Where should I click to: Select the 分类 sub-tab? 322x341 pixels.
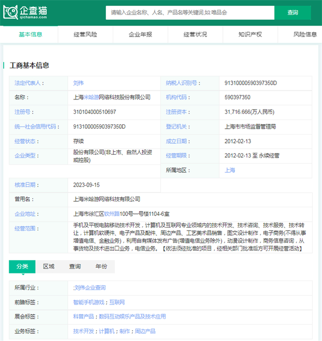coord(23,267)
